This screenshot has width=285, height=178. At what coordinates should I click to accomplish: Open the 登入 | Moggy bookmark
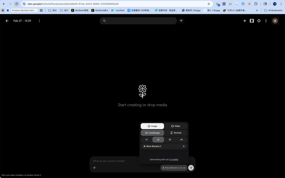212,10
